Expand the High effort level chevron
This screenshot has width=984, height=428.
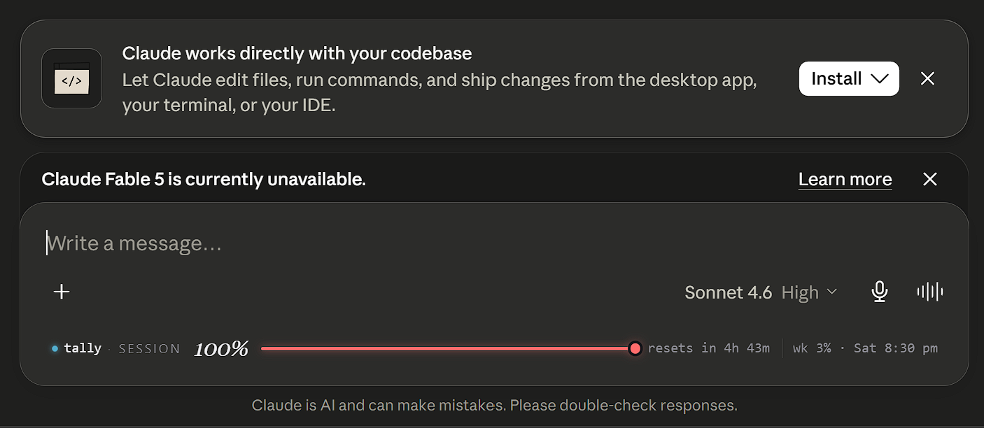832,292
